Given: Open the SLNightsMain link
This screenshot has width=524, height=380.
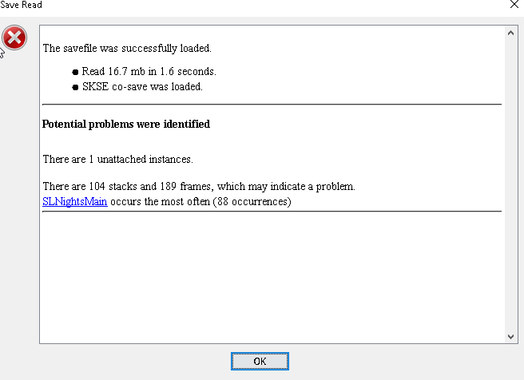Looking at the screenshot, I should coord(75,202).
